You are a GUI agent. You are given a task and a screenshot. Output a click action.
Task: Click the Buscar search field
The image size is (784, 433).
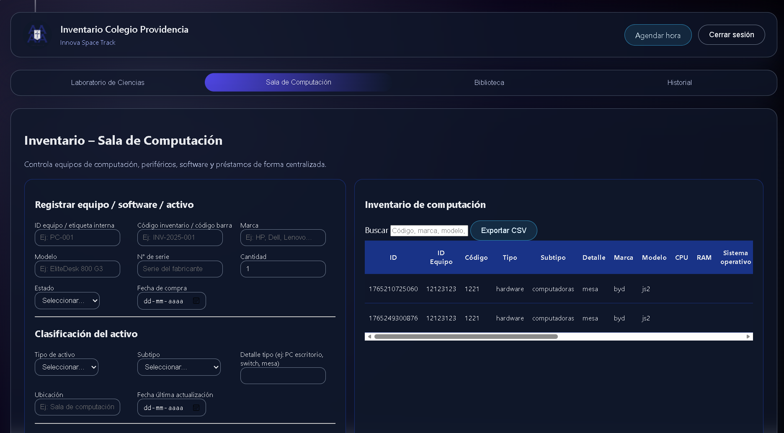coord(429,231)
